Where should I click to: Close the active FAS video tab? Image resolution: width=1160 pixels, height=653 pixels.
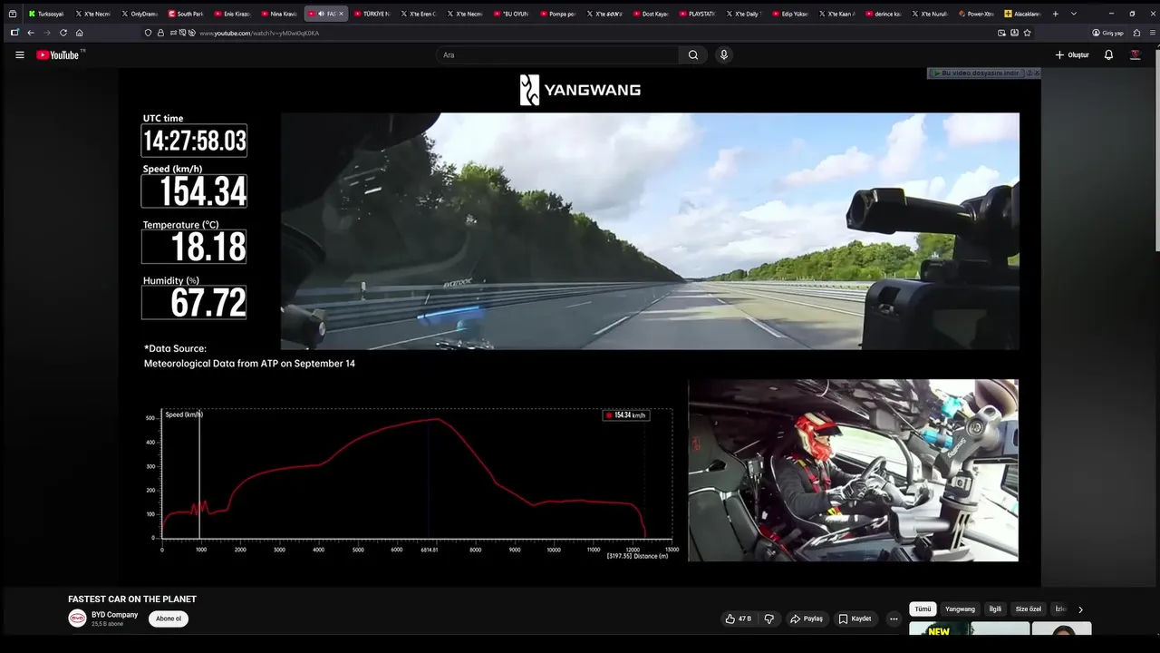click(342, 14)
